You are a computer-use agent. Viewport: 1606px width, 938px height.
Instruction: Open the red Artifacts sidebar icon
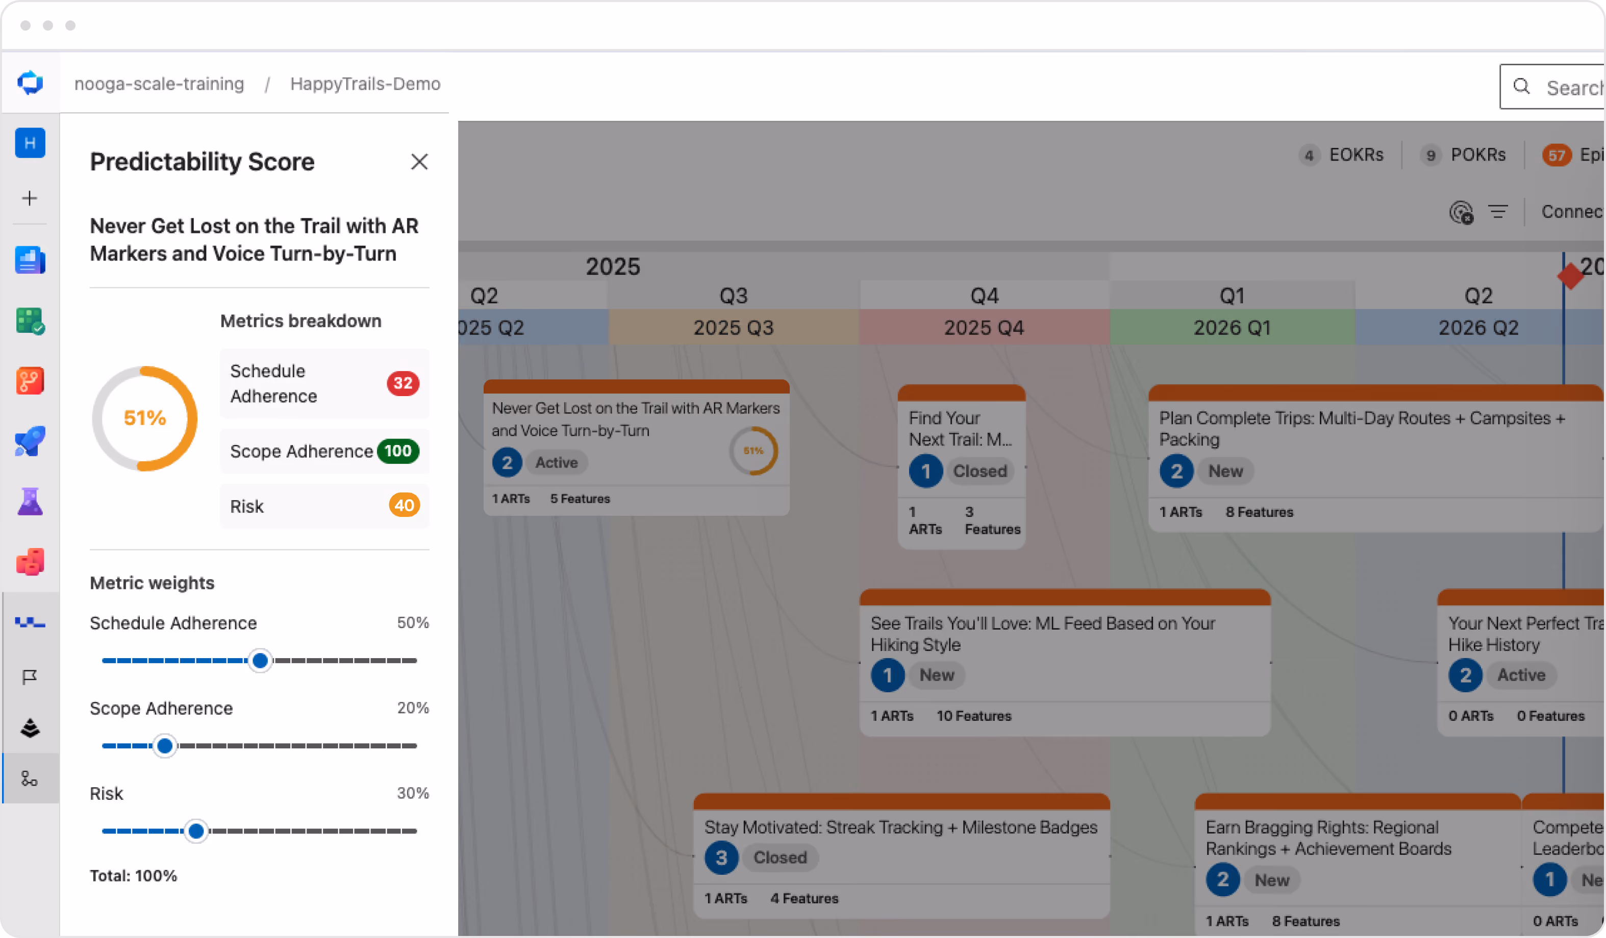(x=30, y=562)
